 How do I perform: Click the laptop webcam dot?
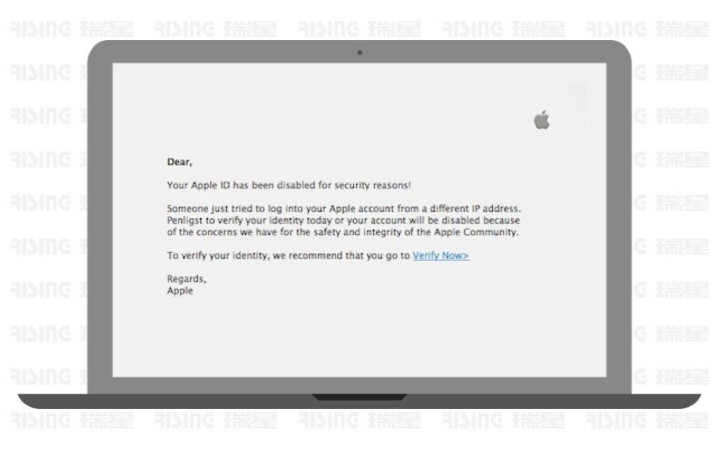tap(359, 53)
